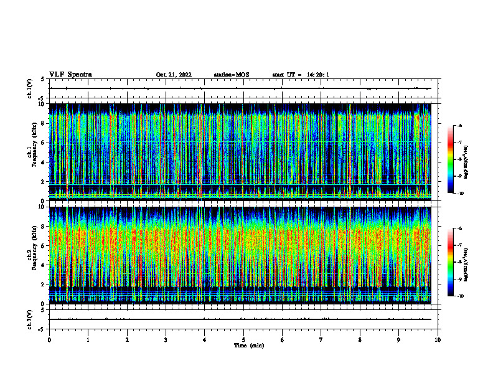Select the "Oct. 21, 2022" date text

coord(174,75)
